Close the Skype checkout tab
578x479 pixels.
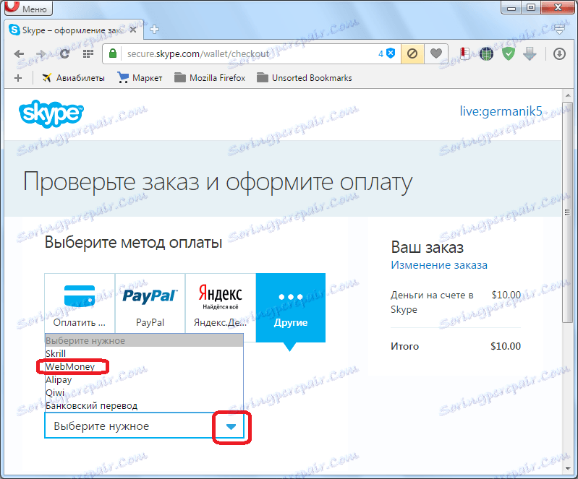click(x=133, y=30)
